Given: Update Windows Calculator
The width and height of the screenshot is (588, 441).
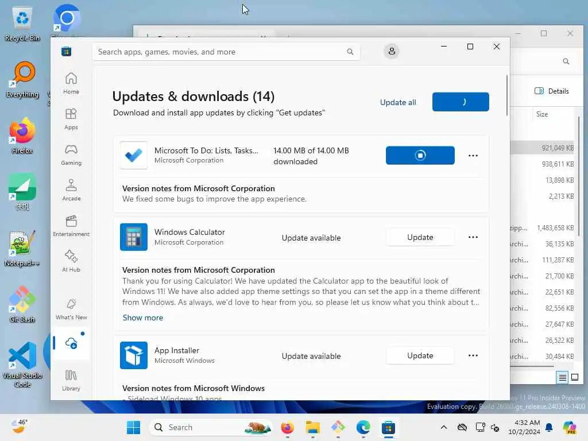Looking at the screenshot, I should pos(420,237).
